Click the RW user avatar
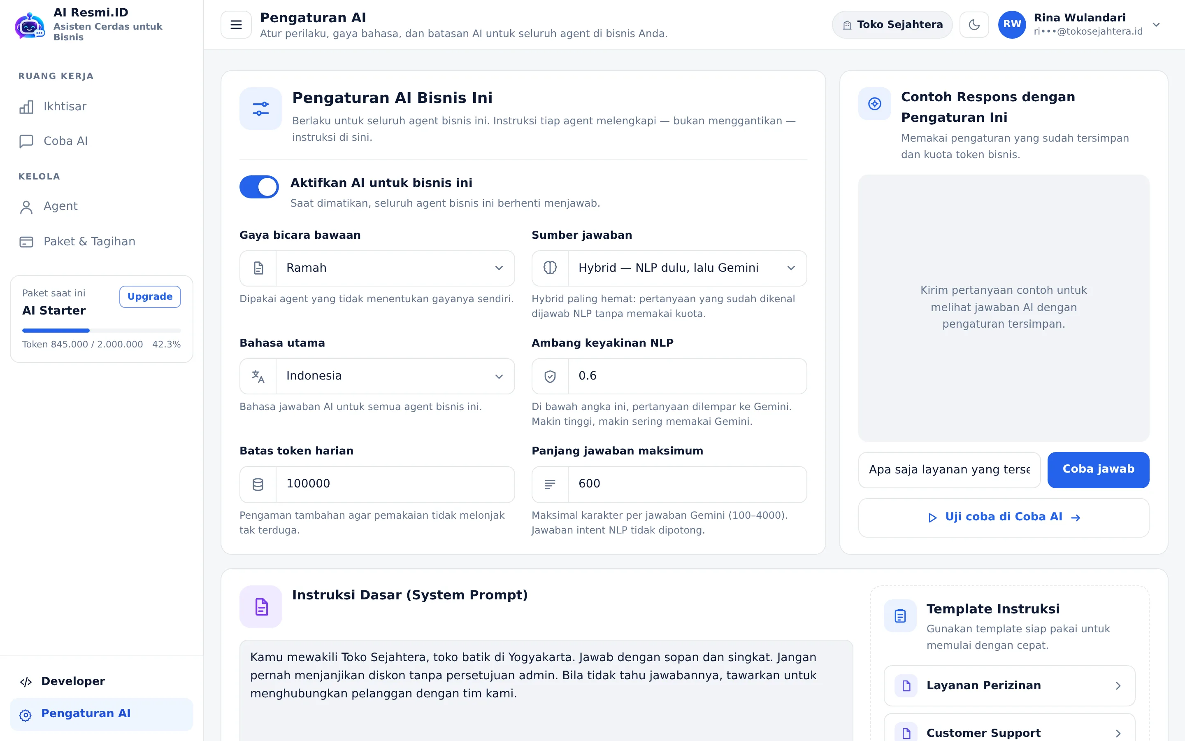1185x741 pixels. (x=1012, y=25)
